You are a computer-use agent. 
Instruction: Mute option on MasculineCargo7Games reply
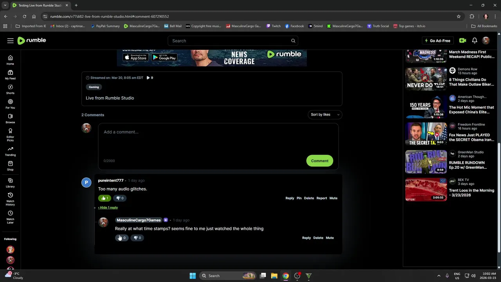click(x=330, y=238)
